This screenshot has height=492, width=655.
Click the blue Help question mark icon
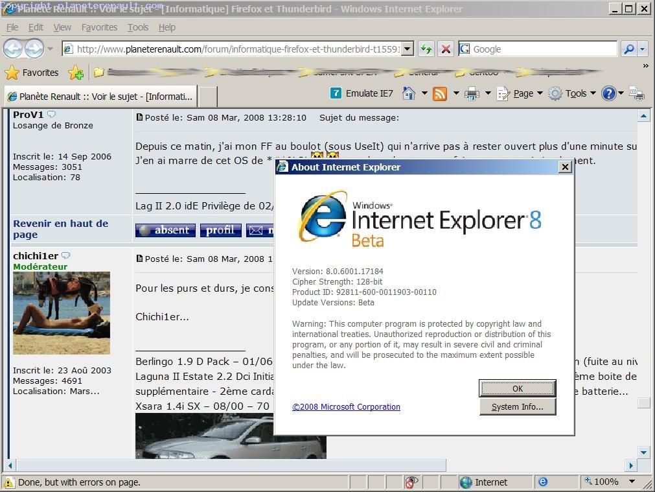click(x=608, y=93)
